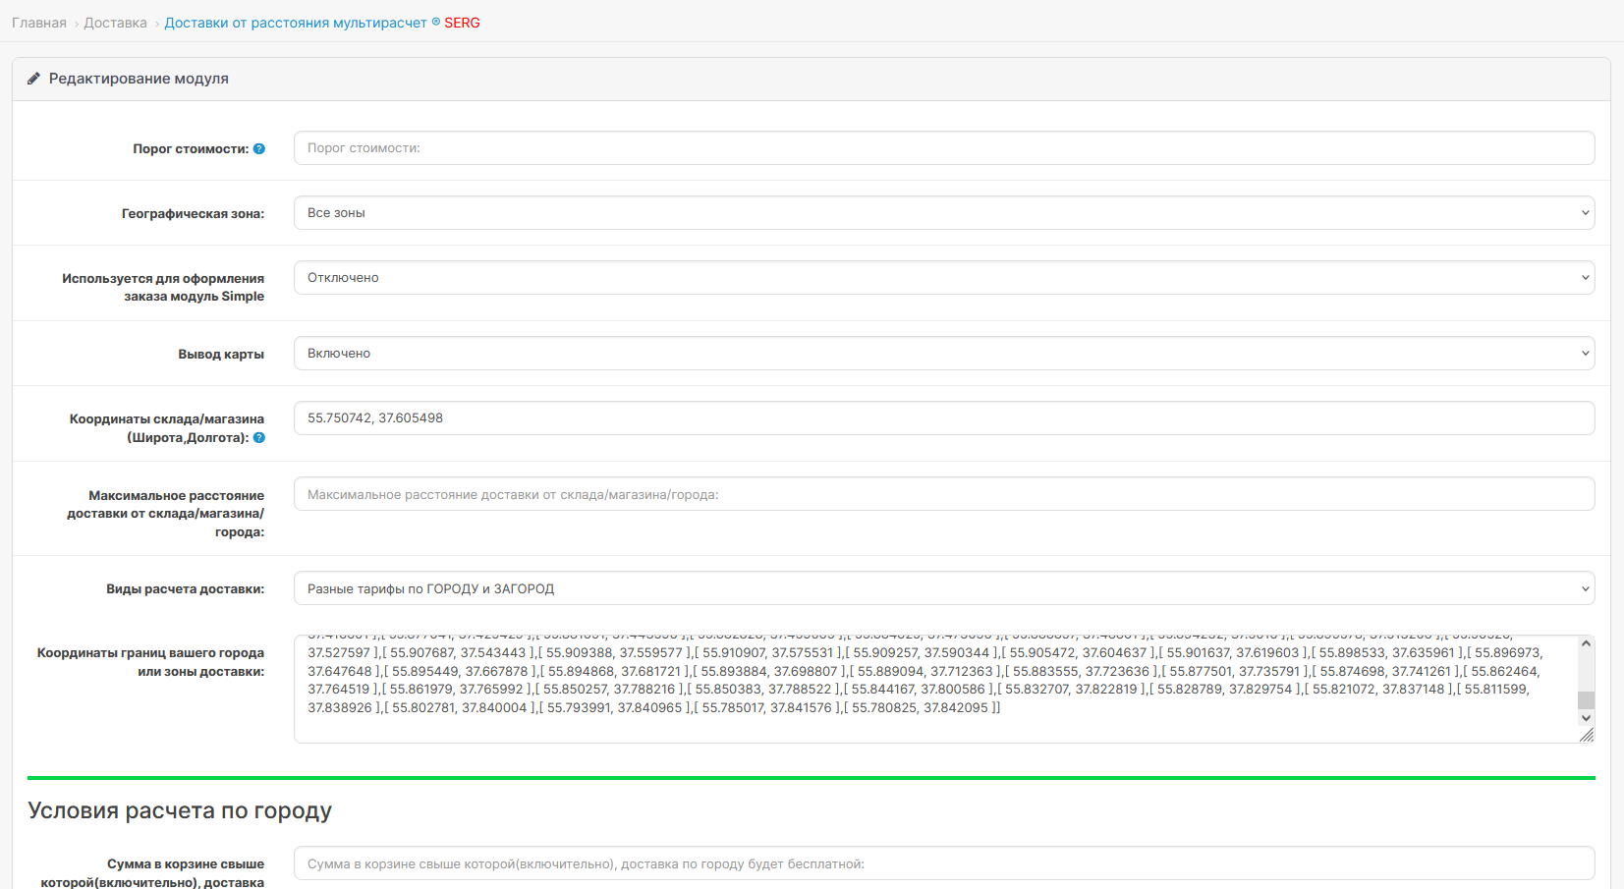Expand the Виды расчета доставки dropdown
Viewport: 1624px width, 889px height.
[x=943, y=589]
